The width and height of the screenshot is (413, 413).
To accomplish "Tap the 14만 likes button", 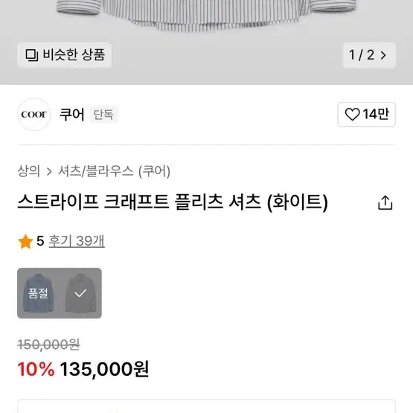I will (367, 115).
